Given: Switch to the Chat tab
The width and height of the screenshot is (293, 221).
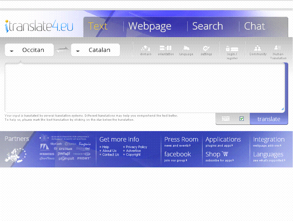Looking at the screenshot, I should 254,26.
